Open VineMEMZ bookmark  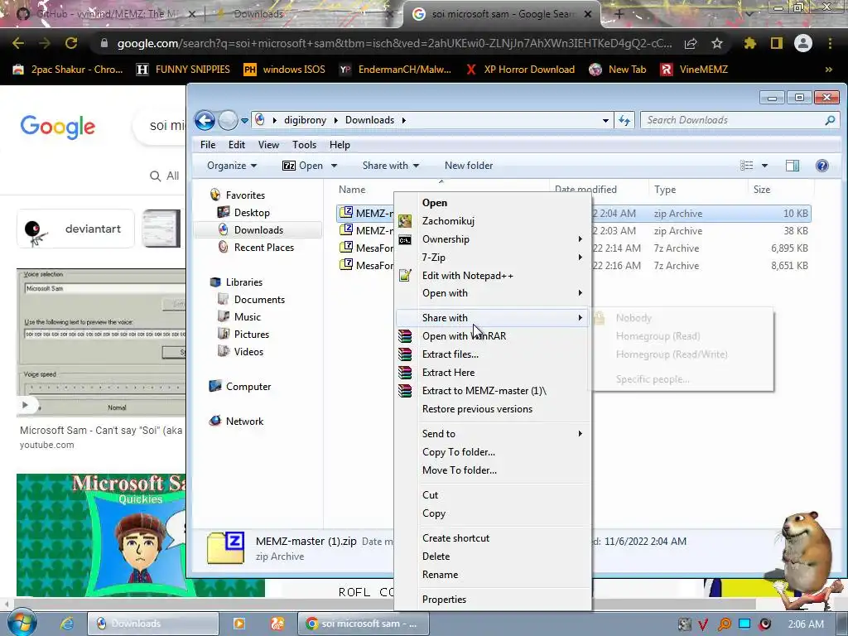[x=694, y=70]
